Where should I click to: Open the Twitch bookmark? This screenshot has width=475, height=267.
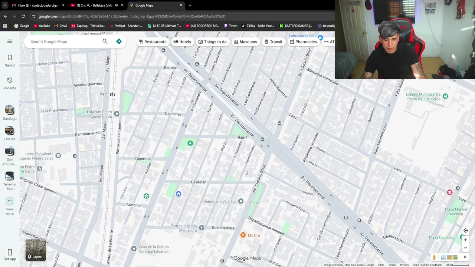230,26
